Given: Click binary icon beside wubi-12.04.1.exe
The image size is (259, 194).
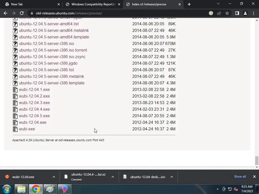Looking at the screenshot, I should tap(15, 90).
